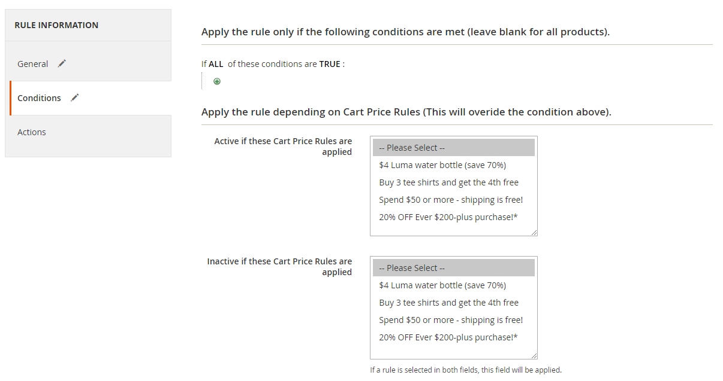The height and width of the screenshot is (381, 723).
Task: Click resize handle of Active rules list
Action: 534,233
